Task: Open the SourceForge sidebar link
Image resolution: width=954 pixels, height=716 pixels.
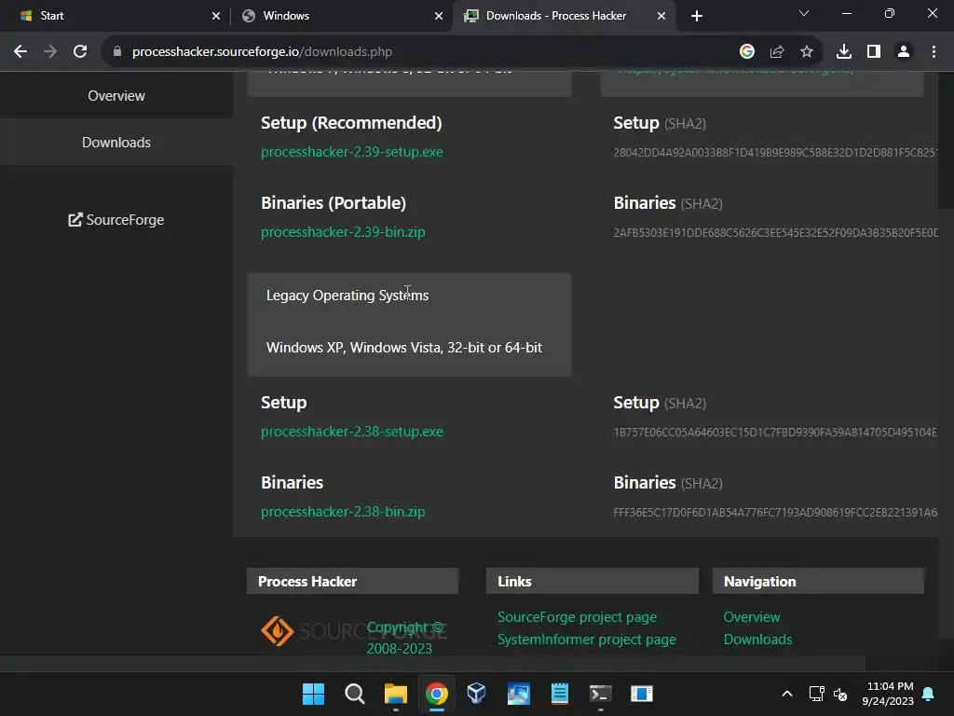Action: click(116, 220)
